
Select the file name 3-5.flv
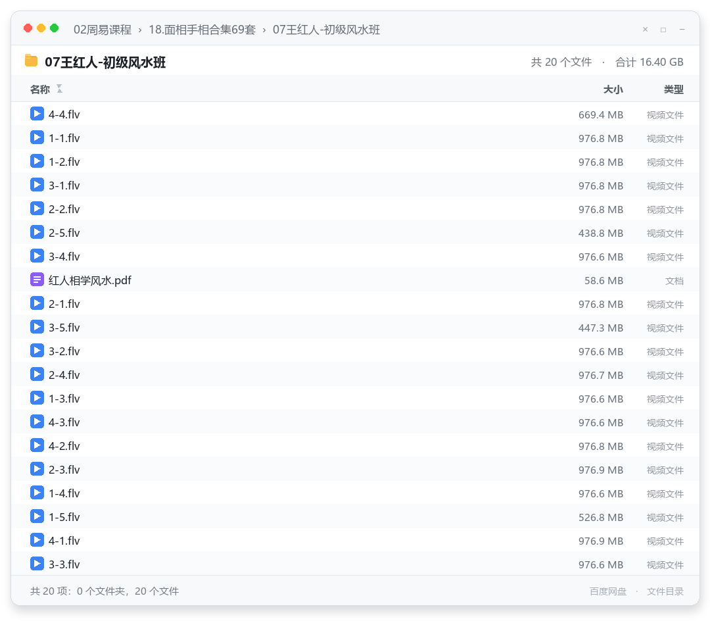64,328
